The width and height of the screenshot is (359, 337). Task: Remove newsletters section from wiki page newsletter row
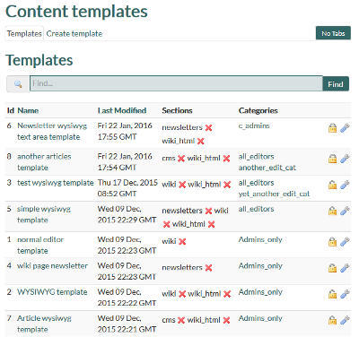208,268
